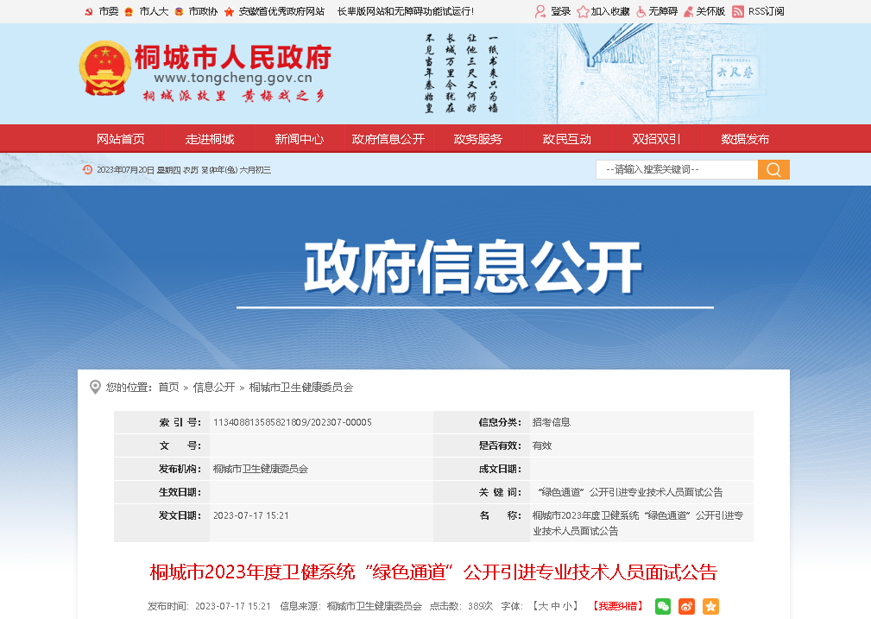The image size is (871, 619).
Task: Click the 市人大 emblem icon
Action: [x=129, y=12]
